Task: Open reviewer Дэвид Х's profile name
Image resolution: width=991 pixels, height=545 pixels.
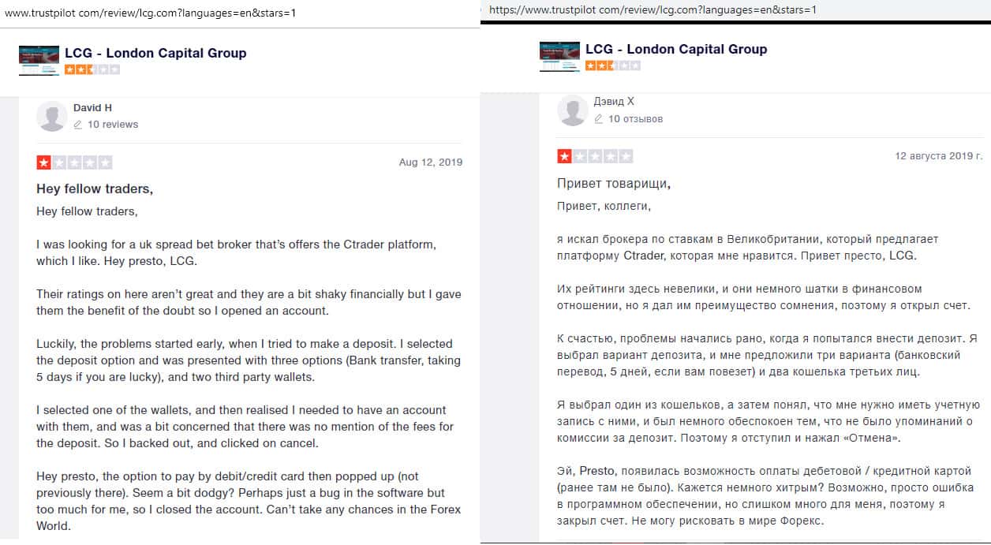Action: click(614, 102)
